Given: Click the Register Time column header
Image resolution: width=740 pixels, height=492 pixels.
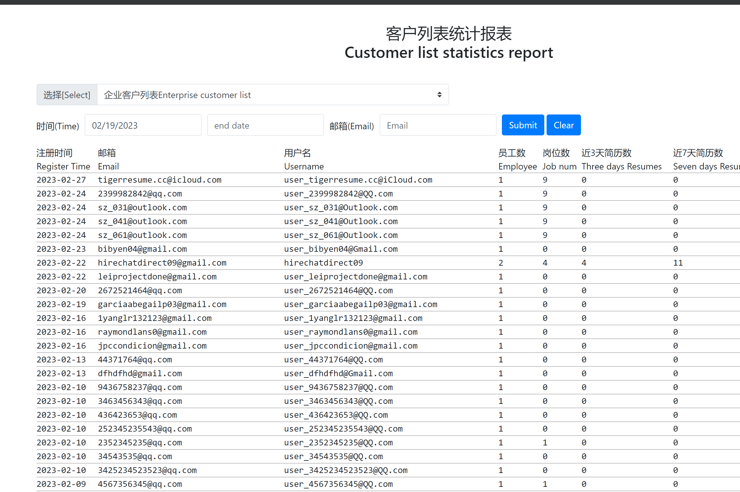Looking at the screenshot, I should coord(63,166).
